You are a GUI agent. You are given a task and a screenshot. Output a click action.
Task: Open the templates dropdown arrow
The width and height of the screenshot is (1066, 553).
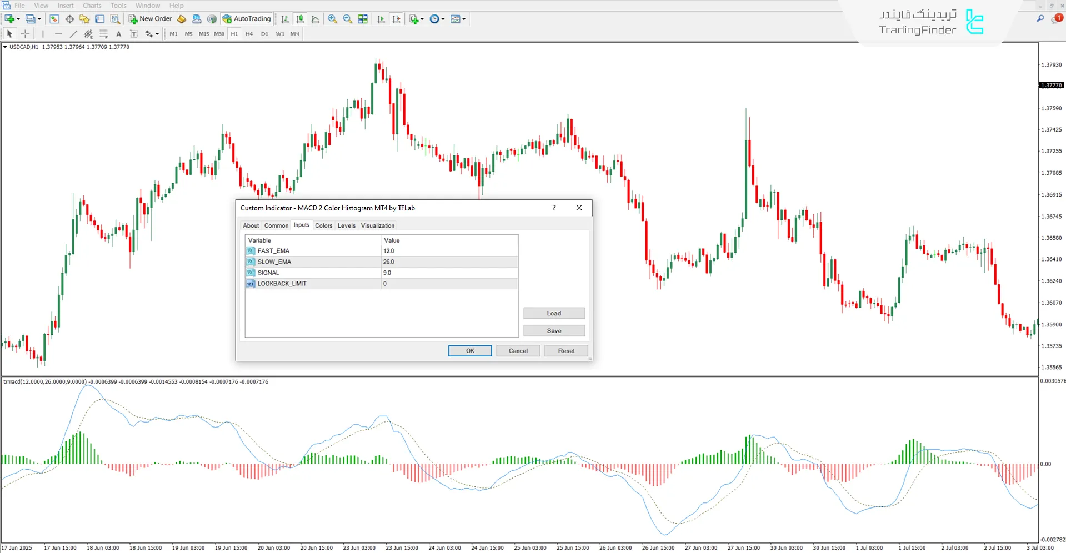tap(464, 19)
